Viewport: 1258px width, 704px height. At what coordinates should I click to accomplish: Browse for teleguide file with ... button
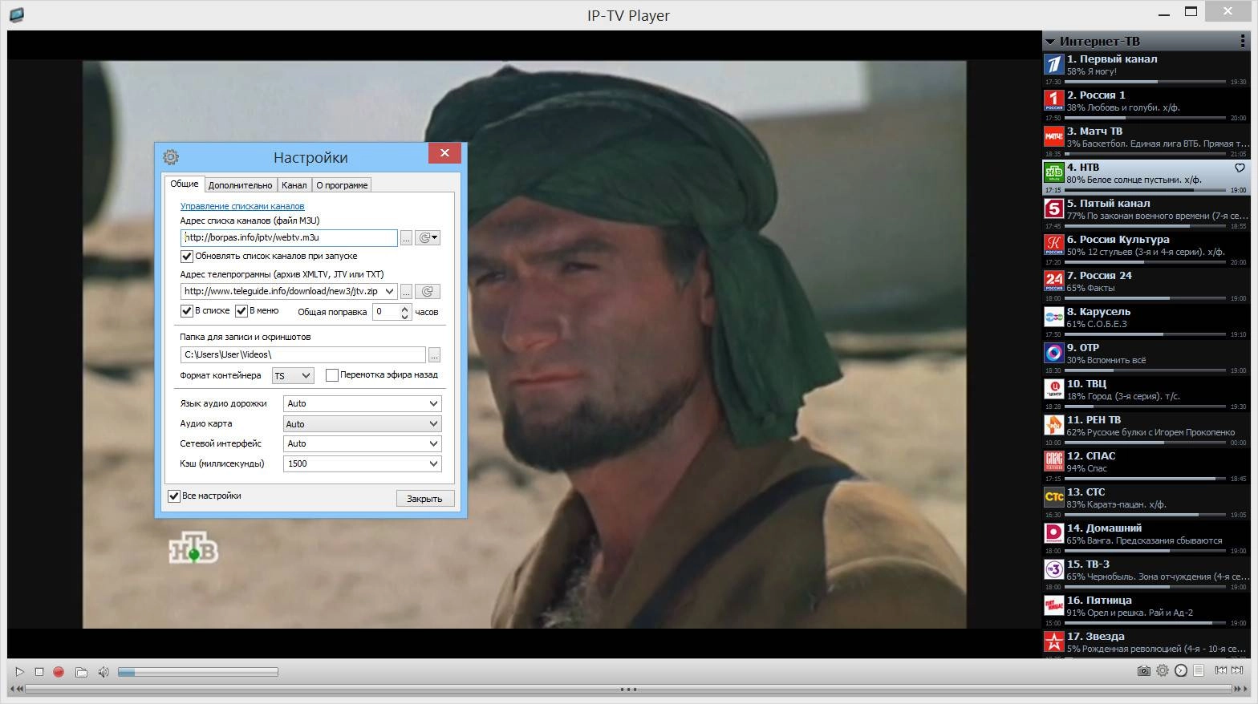pyautogui.click(x=406, y=292)
